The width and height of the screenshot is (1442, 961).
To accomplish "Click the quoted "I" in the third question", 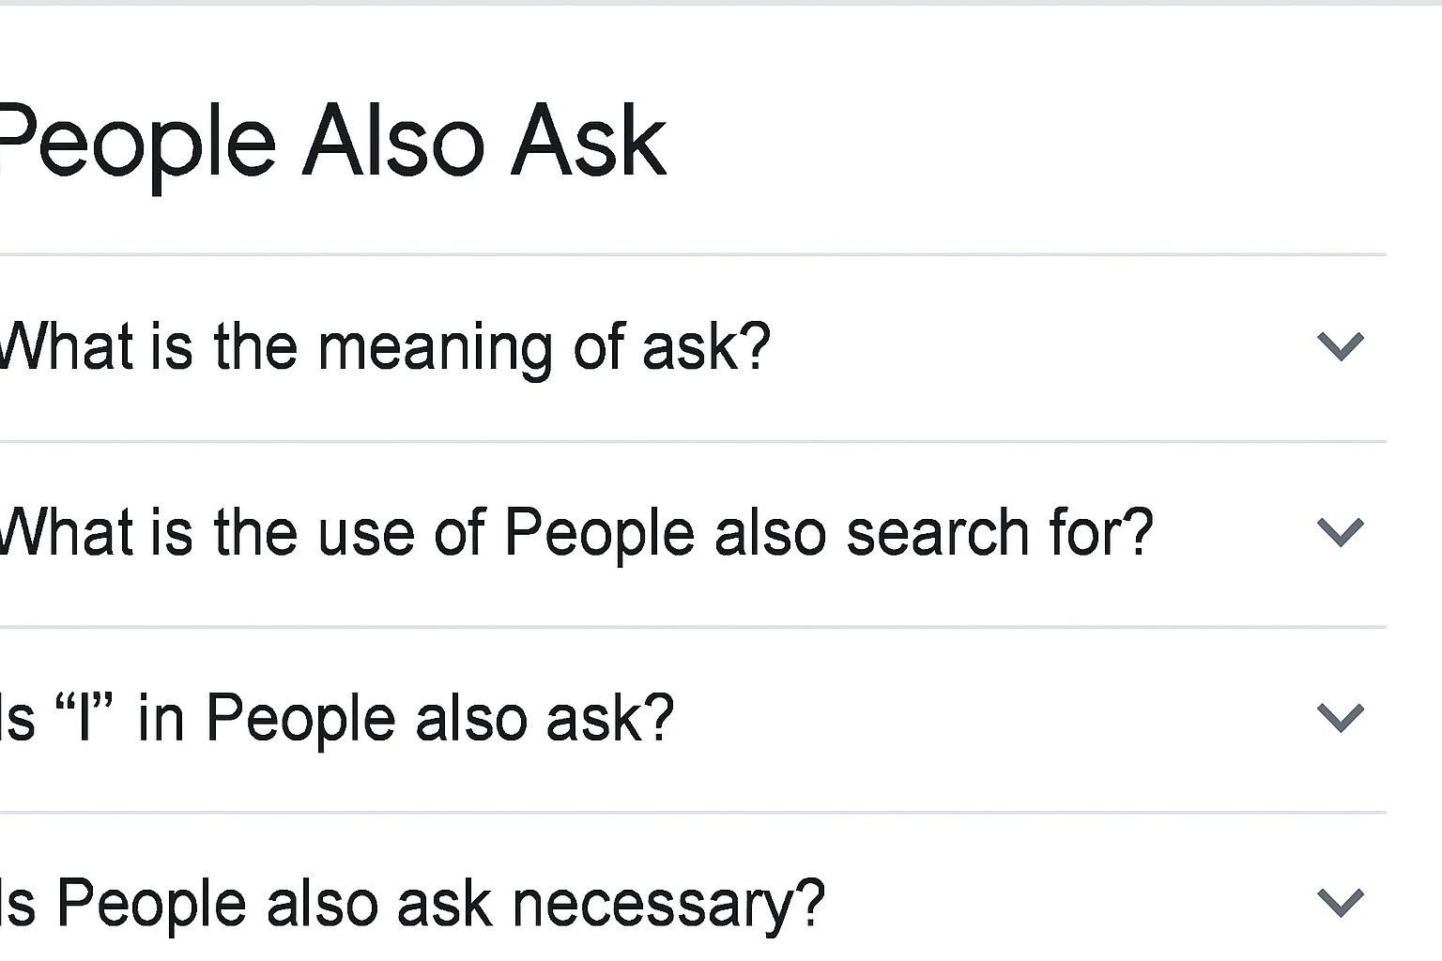I will point(86,719).
